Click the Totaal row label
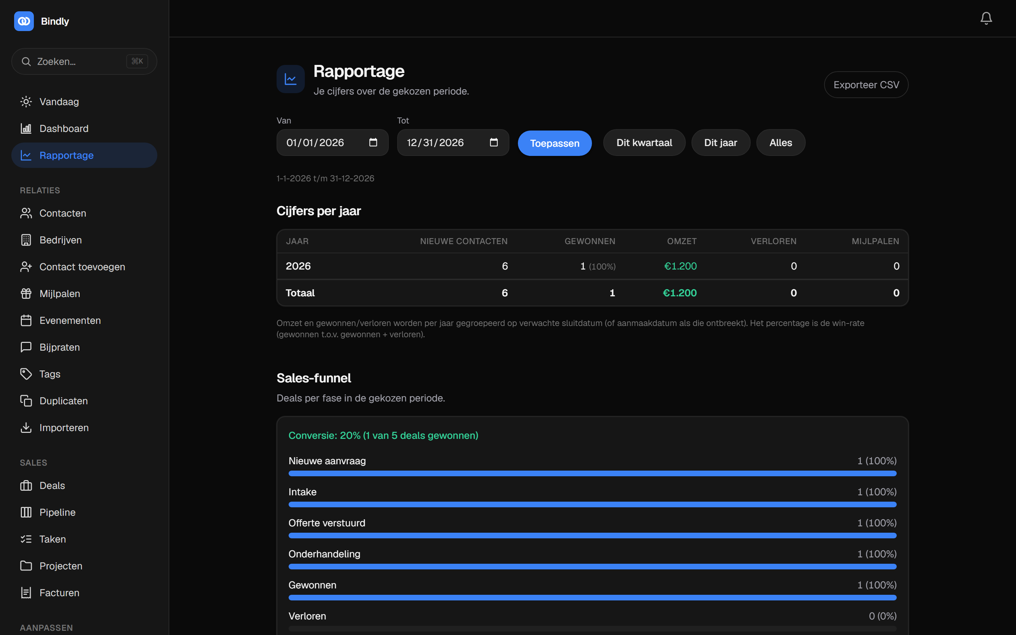 coord(300,293)
